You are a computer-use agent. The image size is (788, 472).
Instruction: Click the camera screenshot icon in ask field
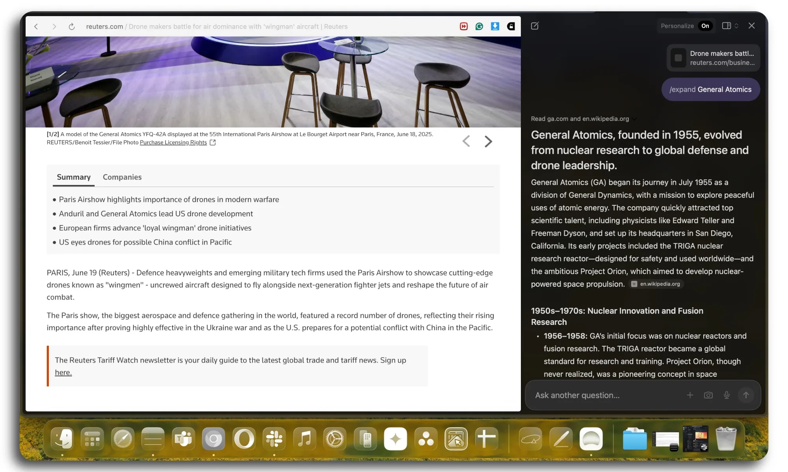708,395
